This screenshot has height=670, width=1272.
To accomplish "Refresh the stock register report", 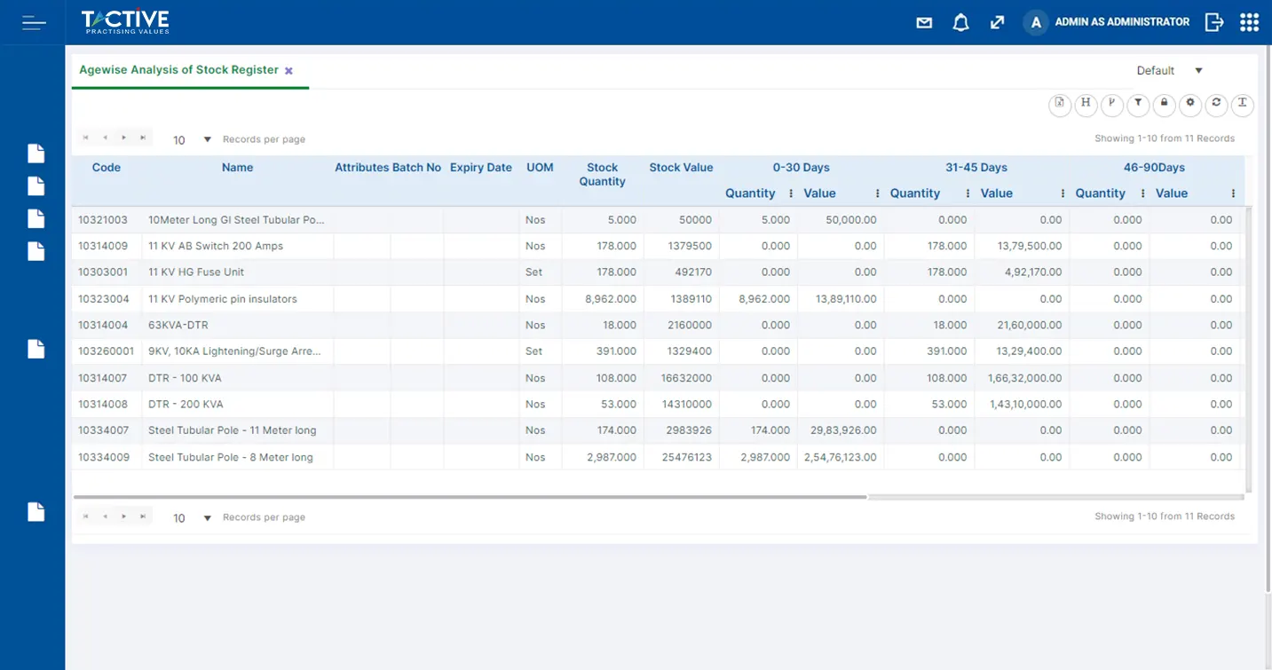I will 1216,105.
